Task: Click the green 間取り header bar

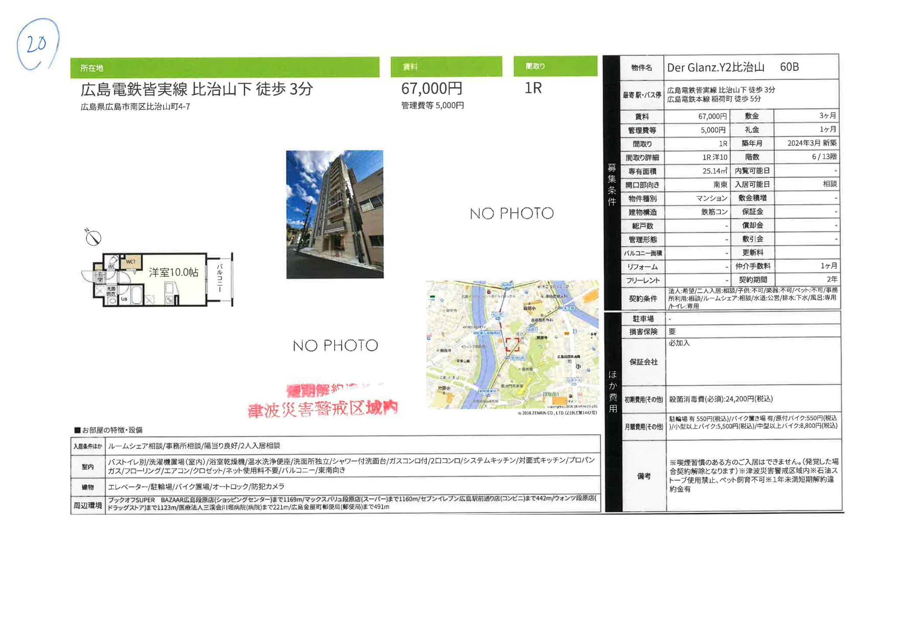Action: (555, 66)
